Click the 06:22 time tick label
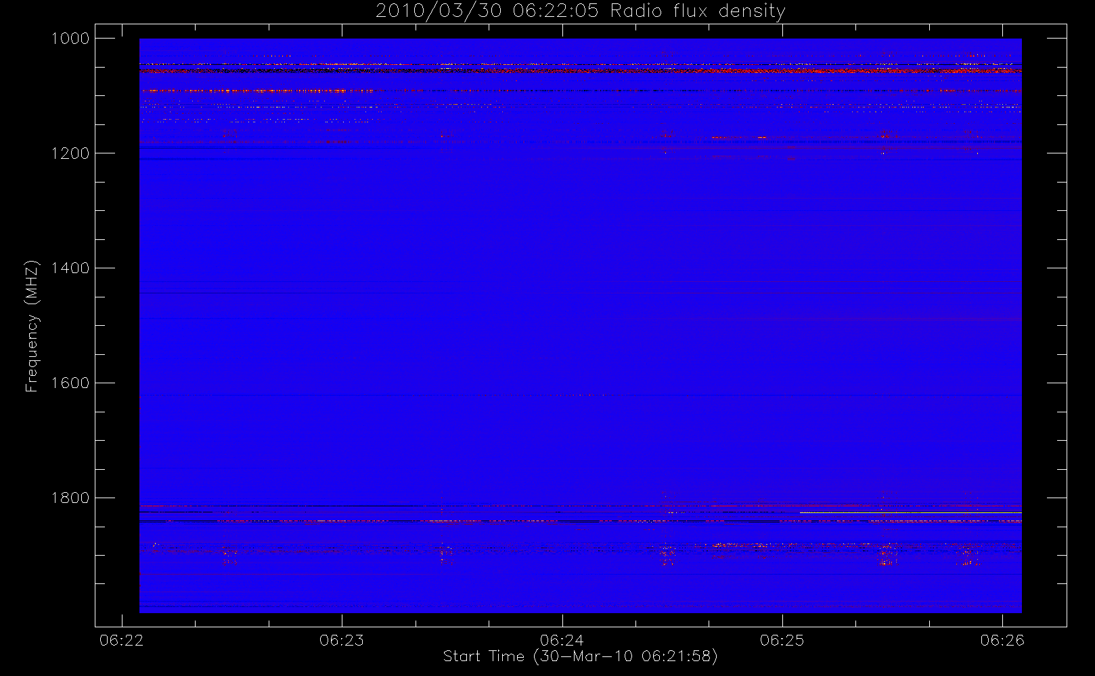 (x=122, y=640)
